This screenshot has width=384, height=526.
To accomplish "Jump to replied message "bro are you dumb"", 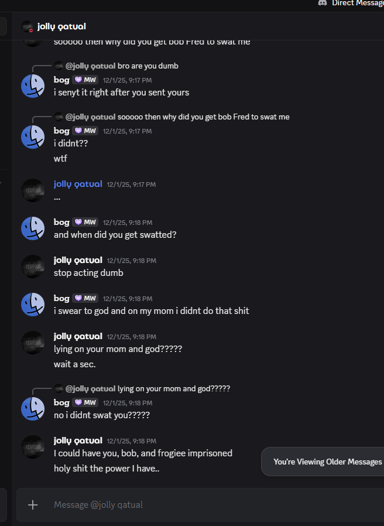I will pyautogui.click(x=152, y=66).
